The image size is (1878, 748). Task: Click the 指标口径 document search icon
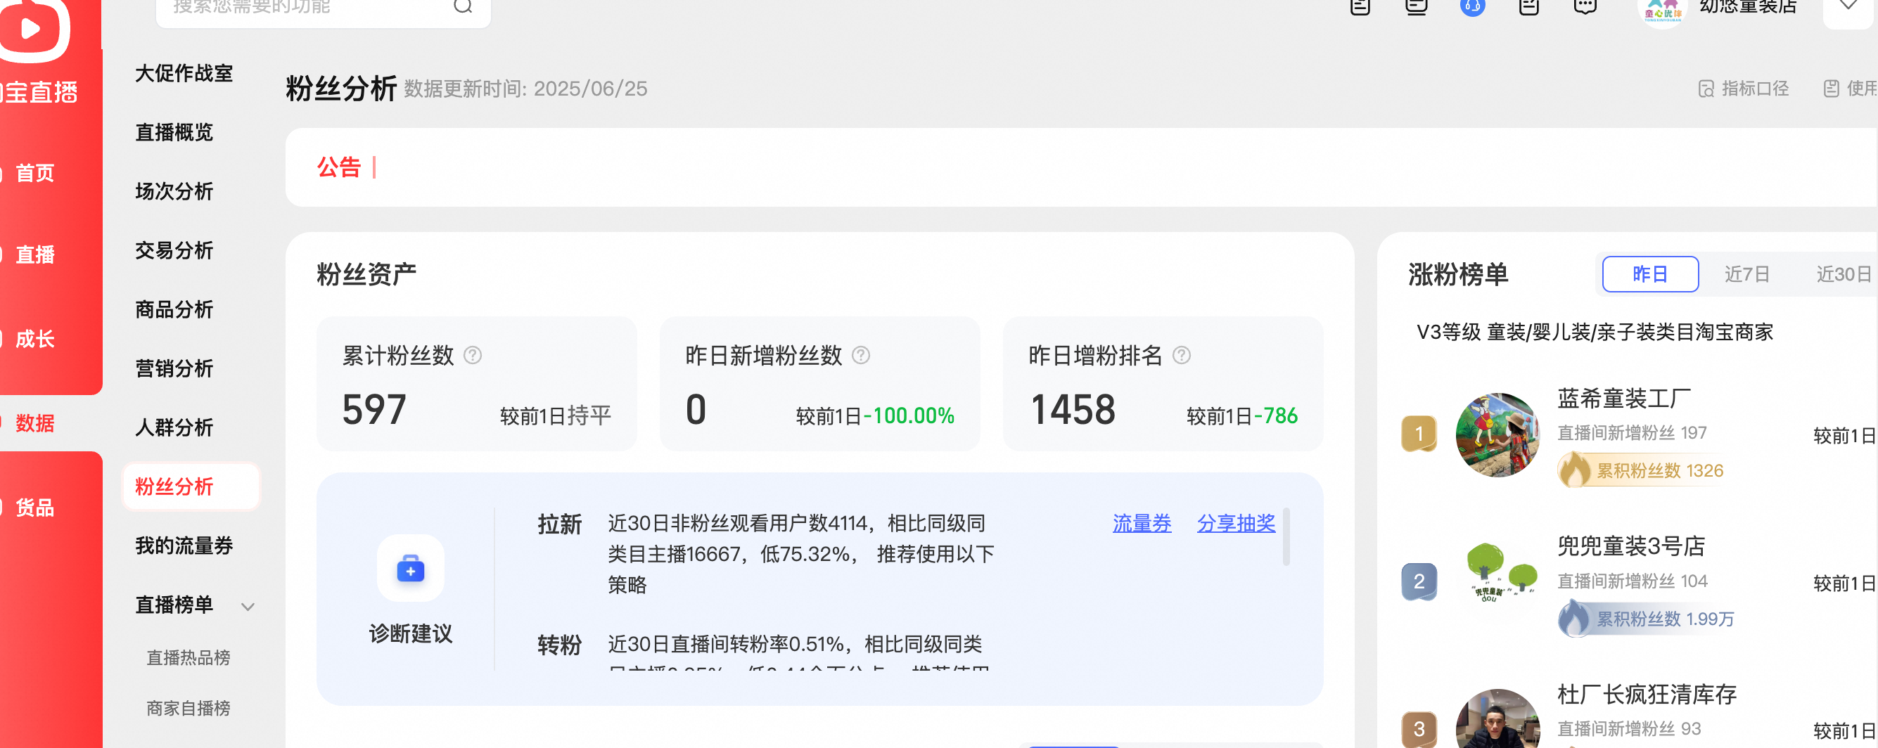coord(1706,89)
